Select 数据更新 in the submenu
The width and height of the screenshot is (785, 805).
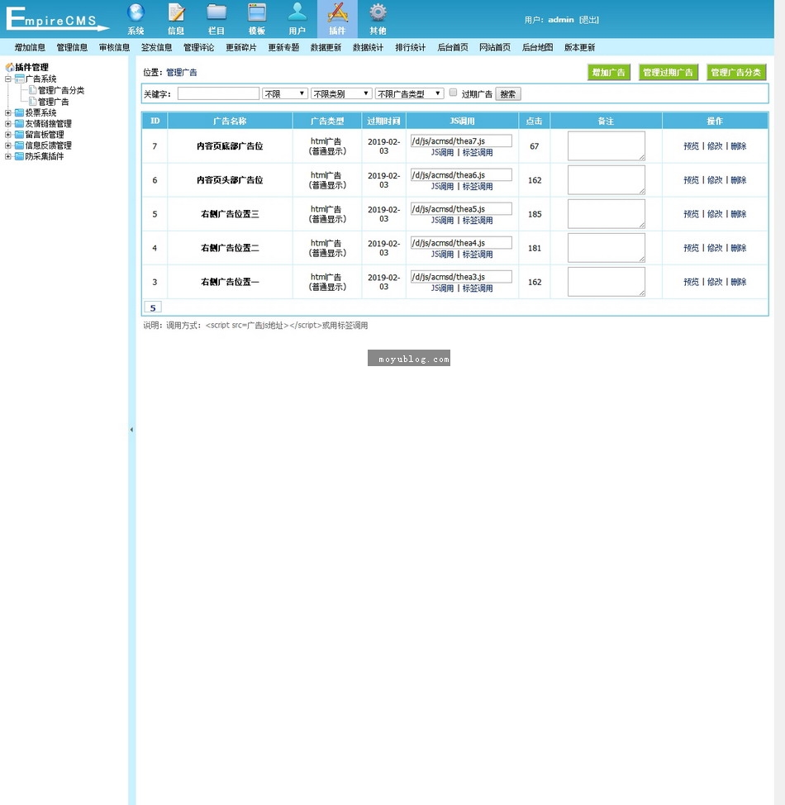click(x=326, y=47)
